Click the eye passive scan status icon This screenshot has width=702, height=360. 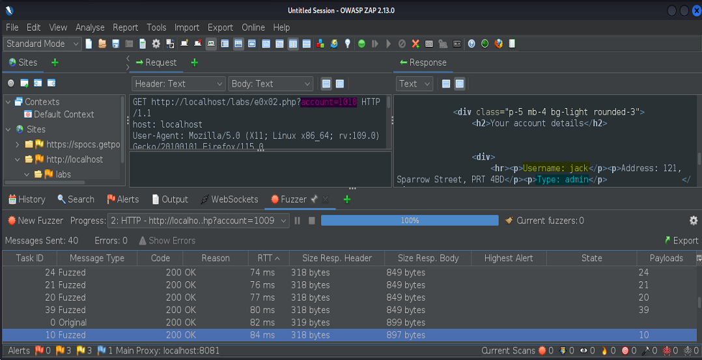[x=583, y=351]
